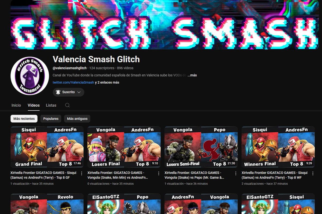Image resolution: width=322 pixels, height=214 pixels.
Task: Click the 17:46 duration badge
Action: pyautogui.click(x=77, y=163)
